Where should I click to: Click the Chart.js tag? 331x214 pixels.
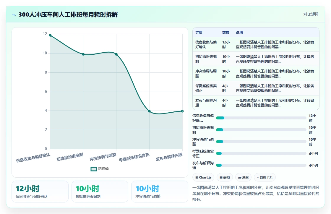203,177
